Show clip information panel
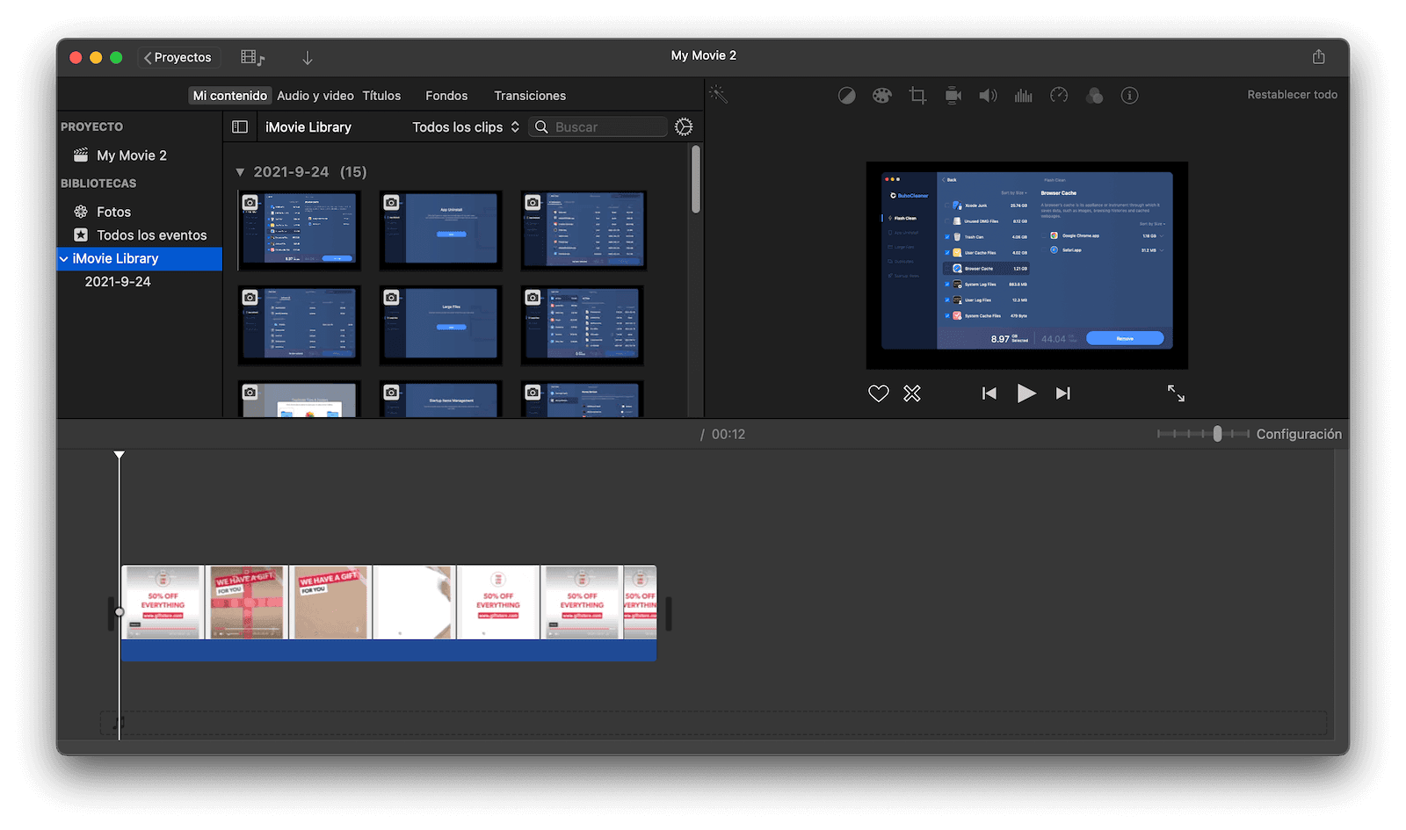This screenshot has height=830, width=1406. pyautogui.click(x=1130, y=95)
